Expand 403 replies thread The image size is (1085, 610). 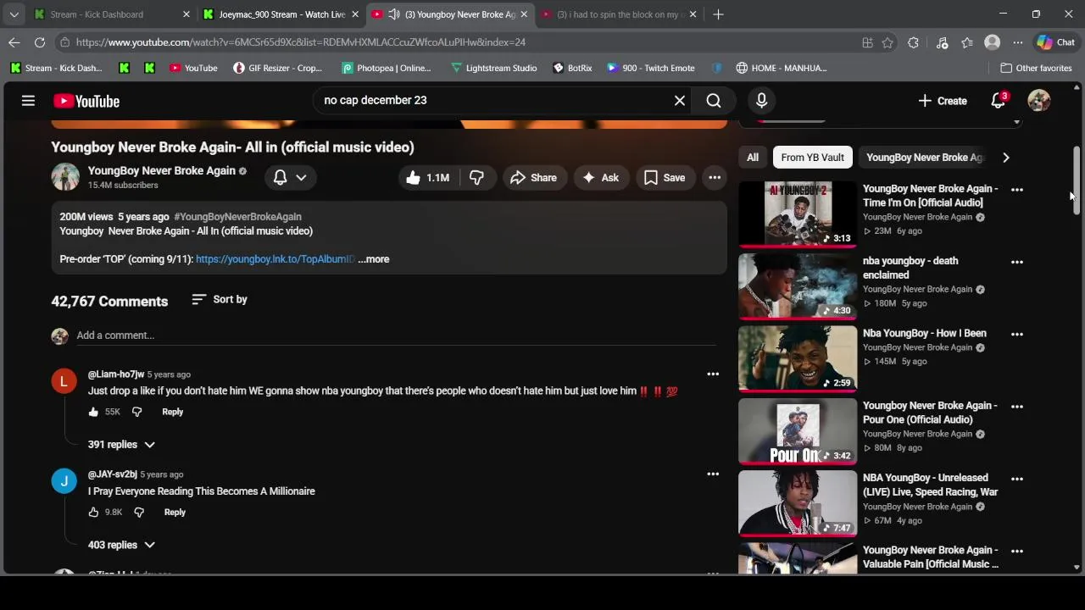(122, 546)
